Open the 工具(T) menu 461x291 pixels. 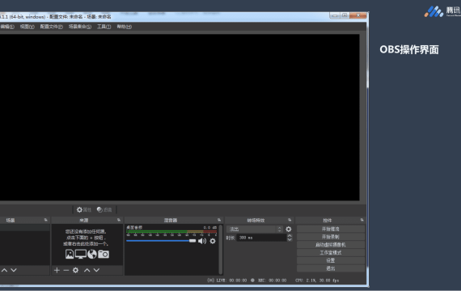104,27
